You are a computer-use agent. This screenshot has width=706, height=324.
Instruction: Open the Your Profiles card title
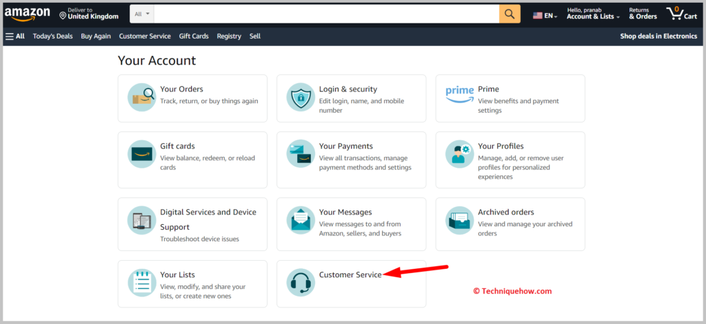501,146
